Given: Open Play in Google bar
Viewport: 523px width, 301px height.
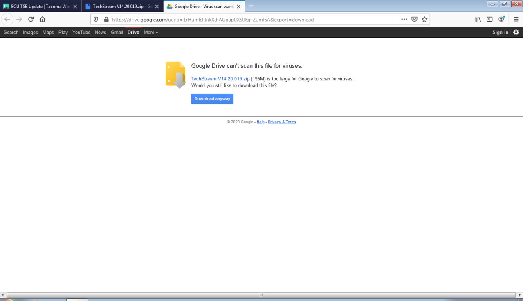Looking at the screenshot, I should click(63, 32).
